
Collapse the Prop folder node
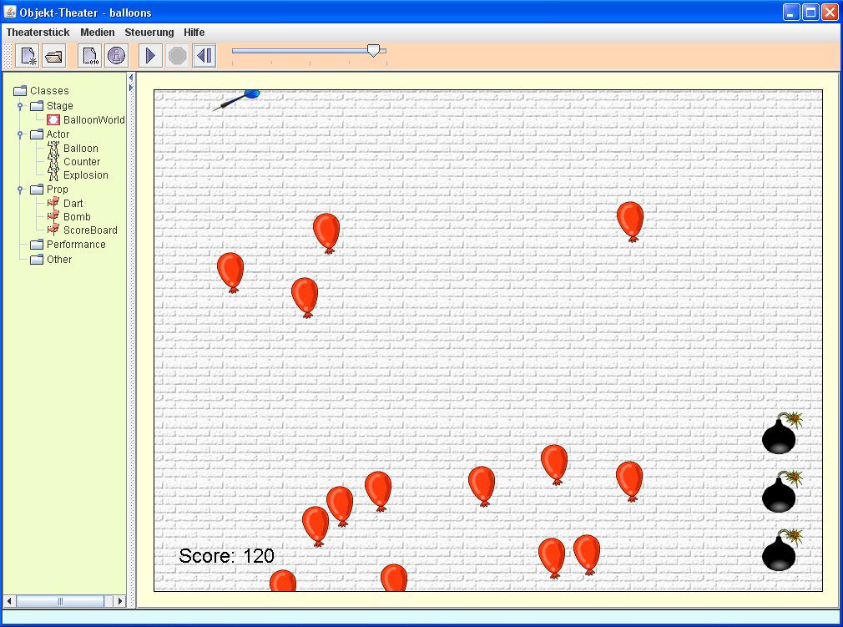pyautogui.click(x=20, y=190)
